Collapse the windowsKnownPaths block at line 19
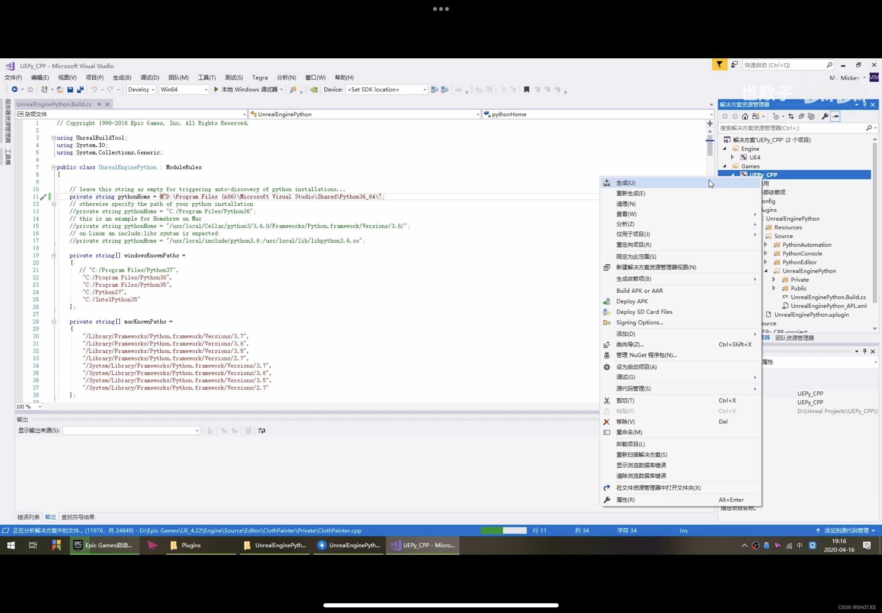Screen dimensions: 882x613 [54, 256]
